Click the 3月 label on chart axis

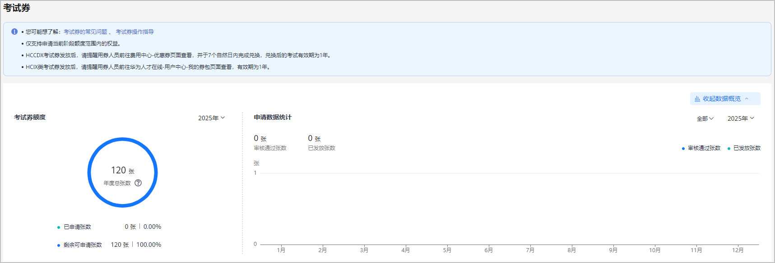pyautogui.click(x=364, y=250)
